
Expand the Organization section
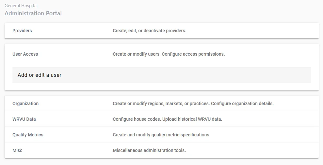25,103
